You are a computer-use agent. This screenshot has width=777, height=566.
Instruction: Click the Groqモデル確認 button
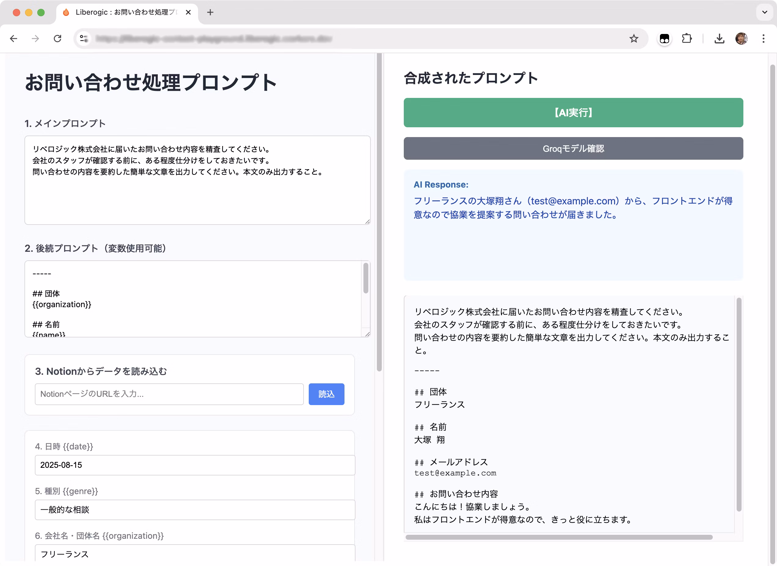point(573,148)
